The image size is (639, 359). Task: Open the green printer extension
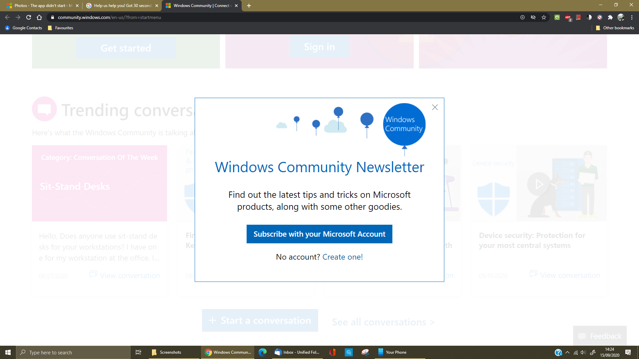tap(557, 17)
